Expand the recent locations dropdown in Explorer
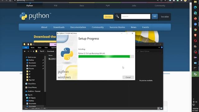Image resolution: width=199 pixels, height=112 pixels. tap(31, 51)
